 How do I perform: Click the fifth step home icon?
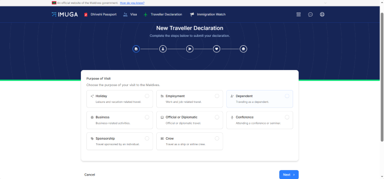243,49
